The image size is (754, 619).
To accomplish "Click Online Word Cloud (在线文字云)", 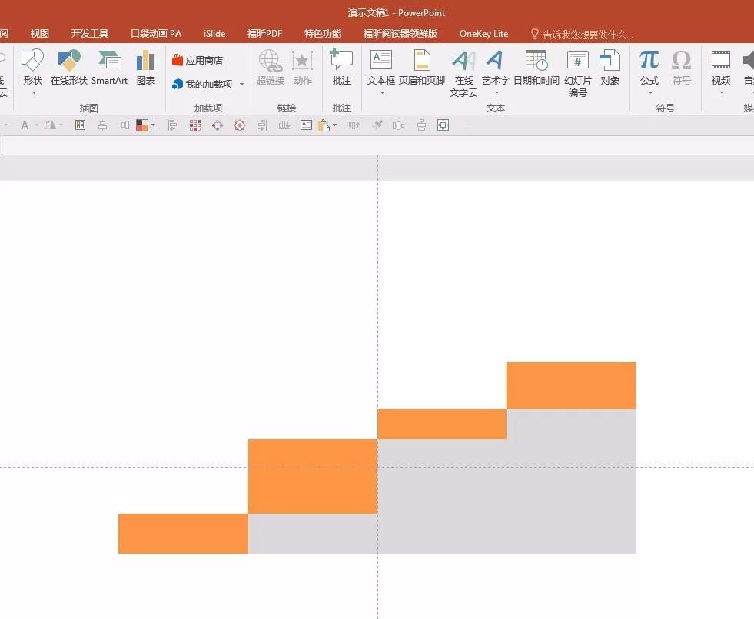I will coord(463,74).
